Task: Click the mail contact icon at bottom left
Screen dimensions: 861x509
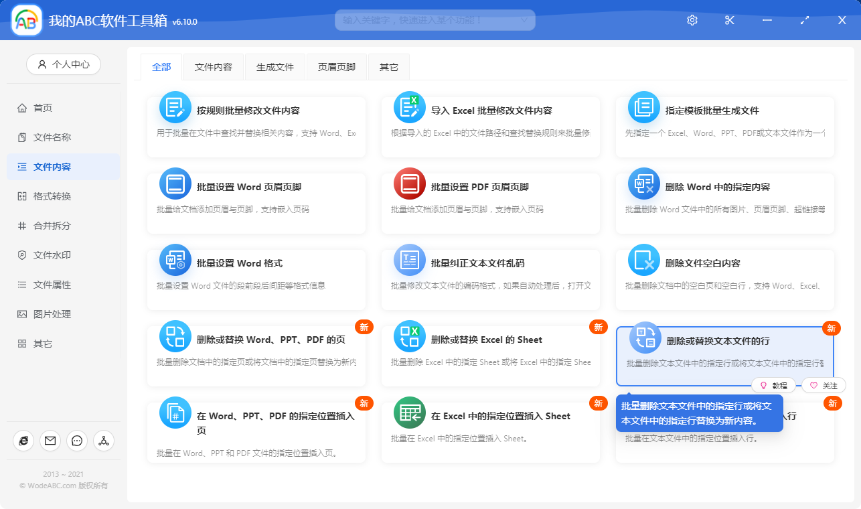Action: (50, 441)
